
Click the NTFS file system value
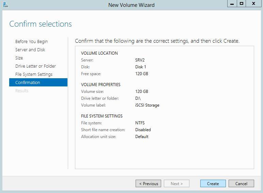coord(140,123)
